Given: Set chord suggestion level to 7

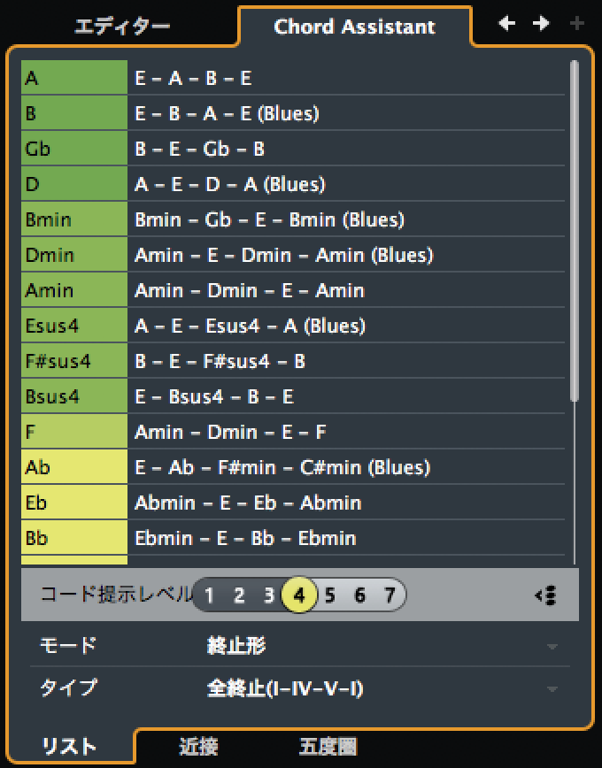Looking at the screenshot, I should pos(390,595).
